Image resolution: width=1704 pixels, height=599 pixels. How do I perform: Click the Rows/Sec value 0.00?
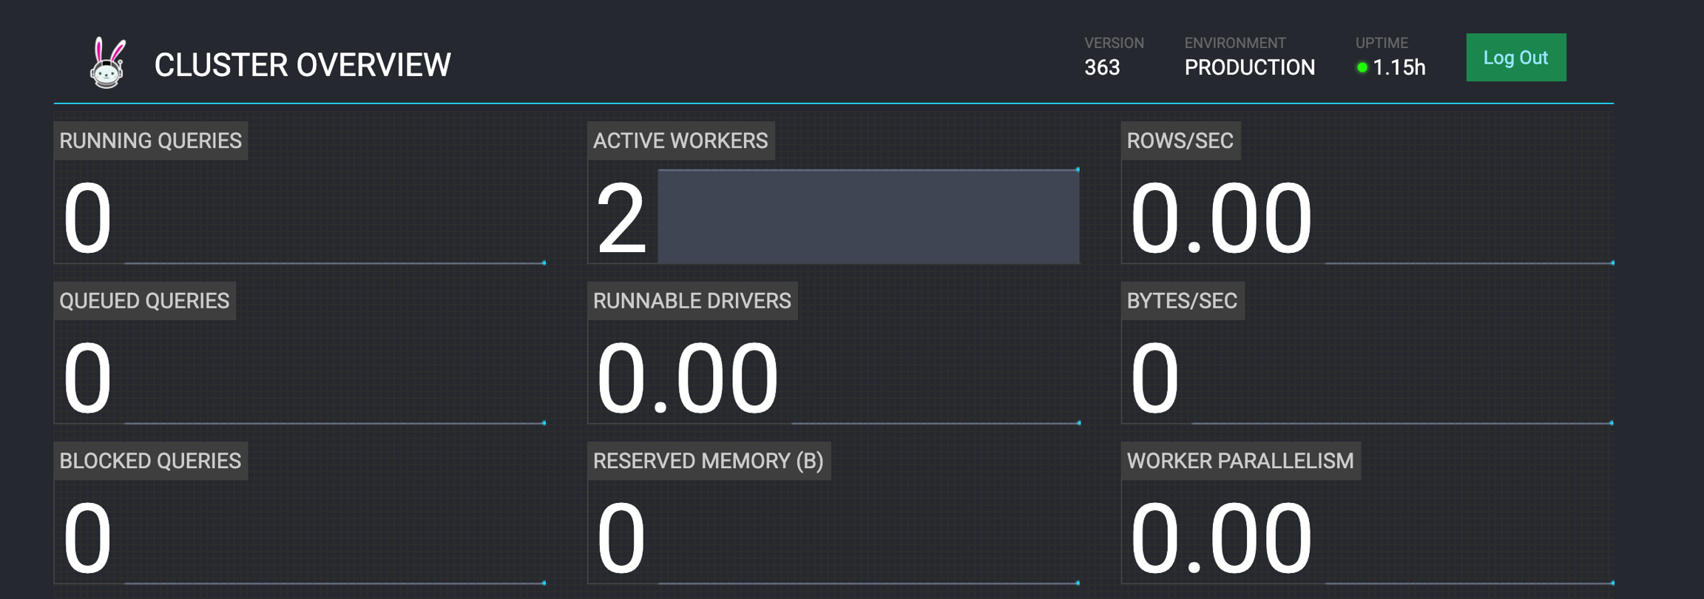[x=1220, y=220]
